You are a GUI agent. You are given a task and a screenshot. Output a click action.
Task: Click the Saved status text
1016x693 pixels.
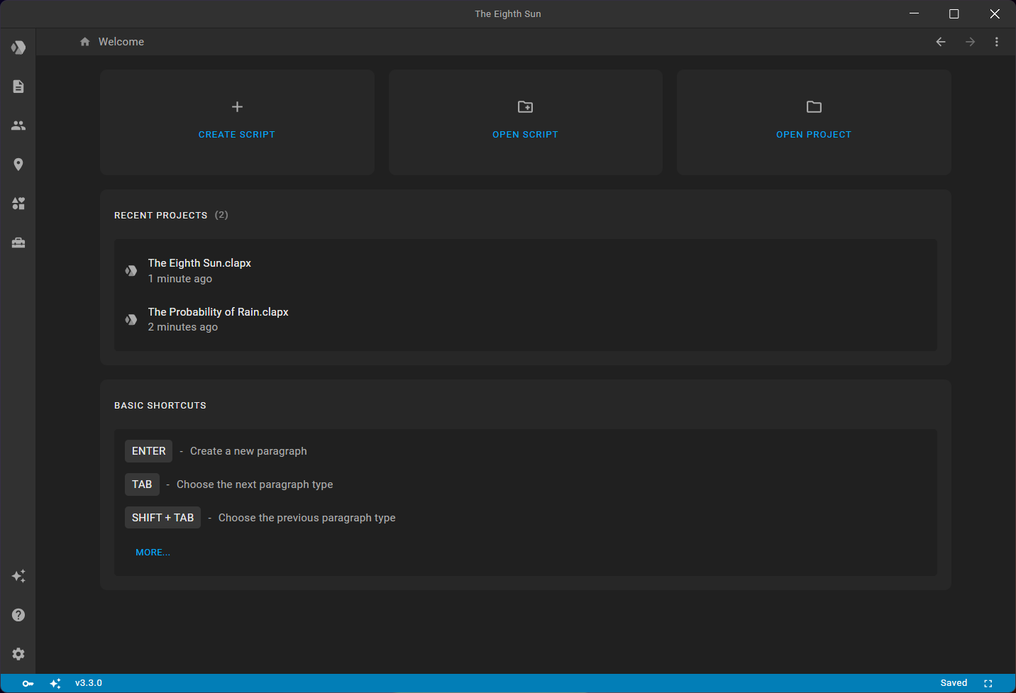tap(954, 683)
